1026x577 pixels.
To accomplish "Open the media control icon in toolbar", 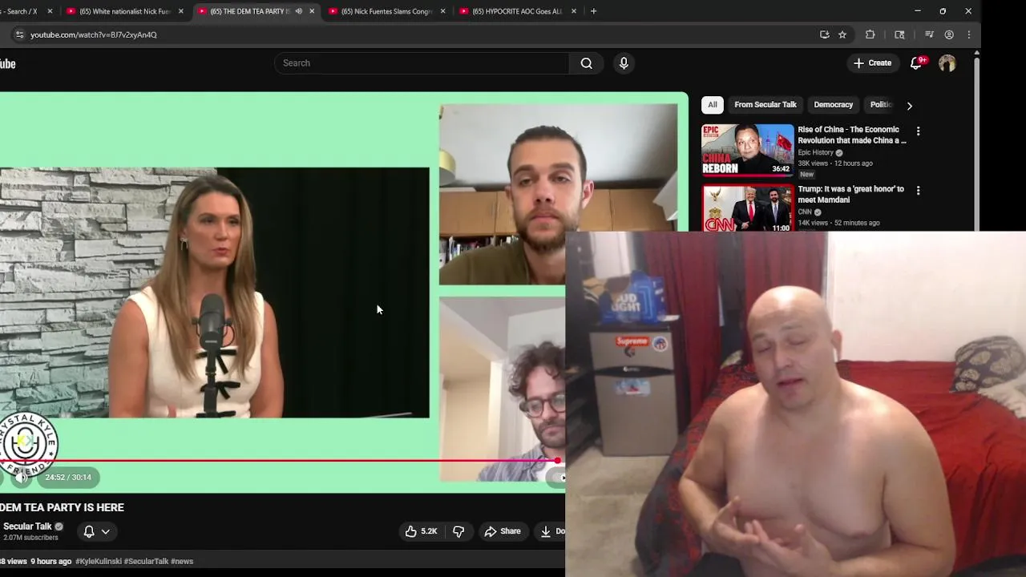I will pyautogui.click(x=929, y=34).
